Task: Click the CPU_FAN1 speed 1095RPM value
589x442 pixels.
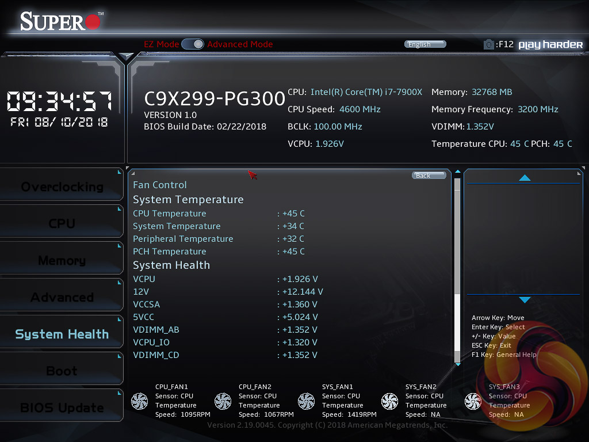Action: [x=196, y=414]
